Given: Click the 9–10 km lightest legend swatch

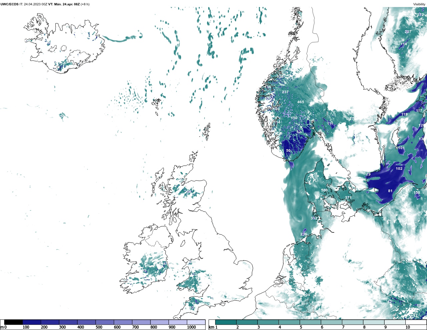Looking at the screenshot, I should (395, 322).
